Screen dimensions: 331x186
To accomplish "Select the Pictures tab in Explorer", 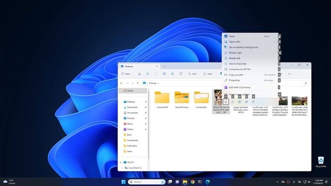I will 139,66.
